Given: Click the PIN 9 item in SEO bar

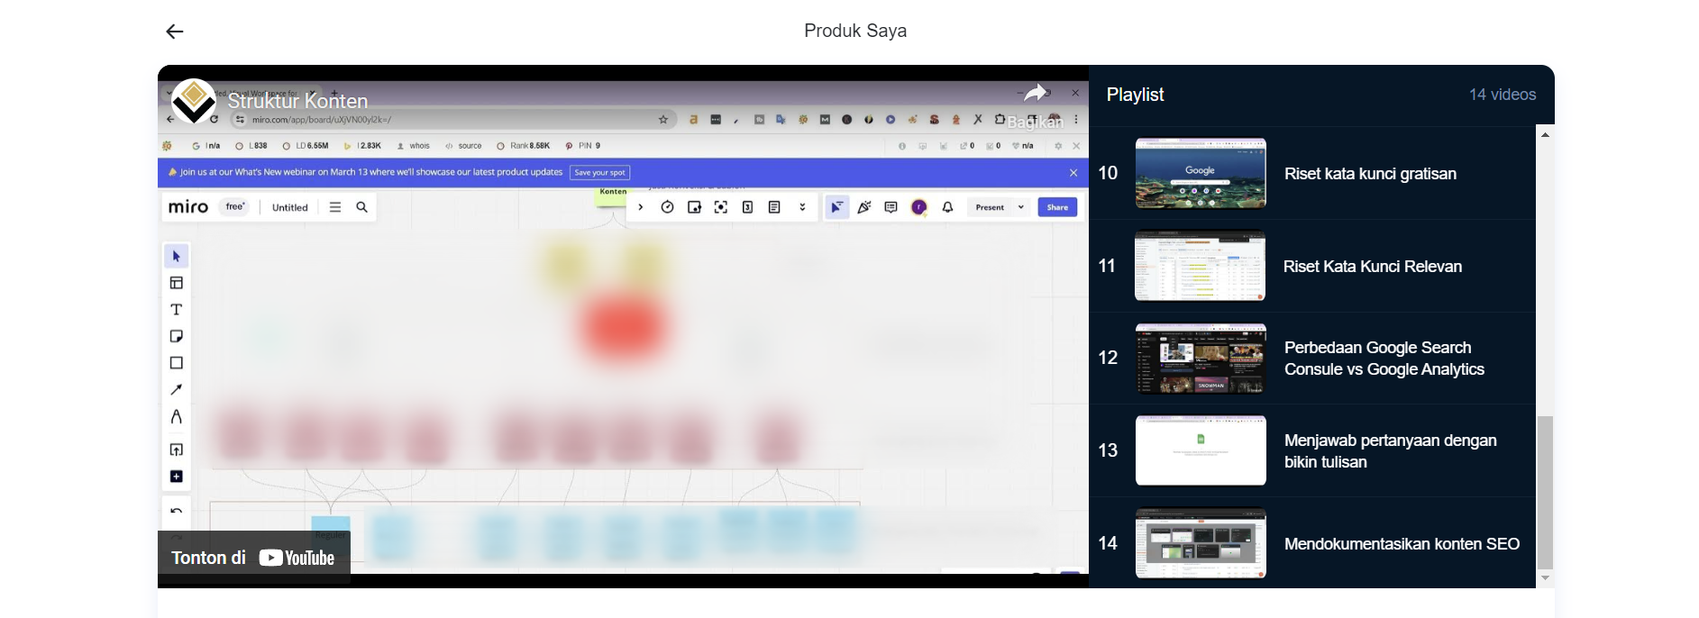Looking at the screenshot, I should [583, 145].
